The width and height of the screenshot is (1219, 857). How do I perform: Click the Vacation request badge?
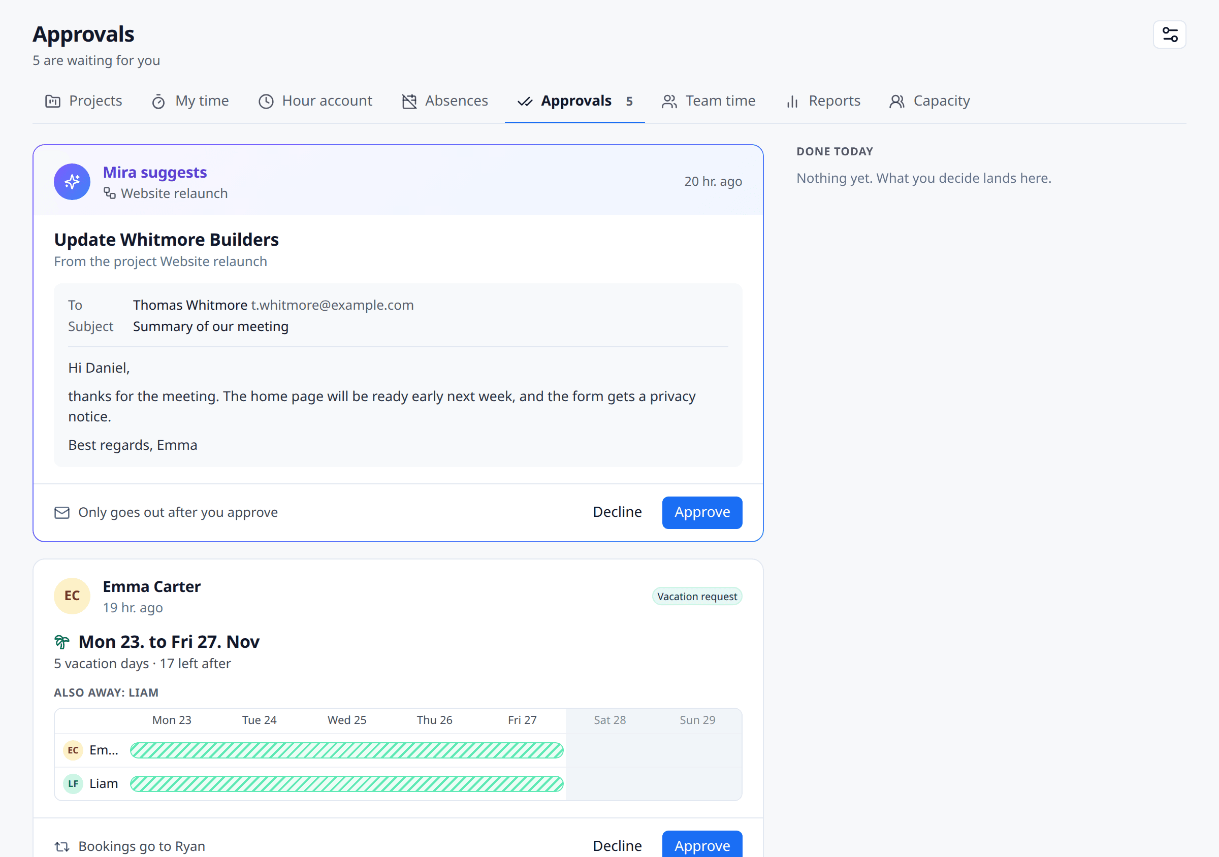(x=696, y=596)
